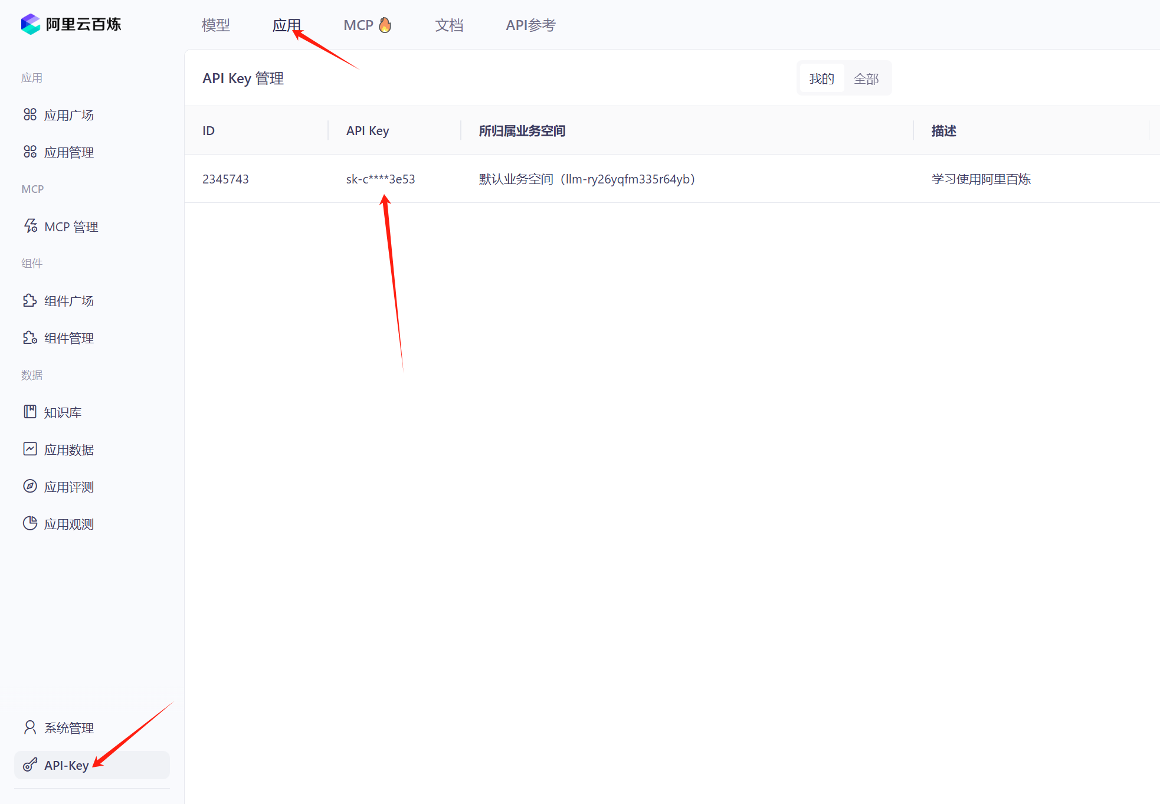Click the 应用评测 compass icon
1160x804 pixels.
[x=30, y=486]
